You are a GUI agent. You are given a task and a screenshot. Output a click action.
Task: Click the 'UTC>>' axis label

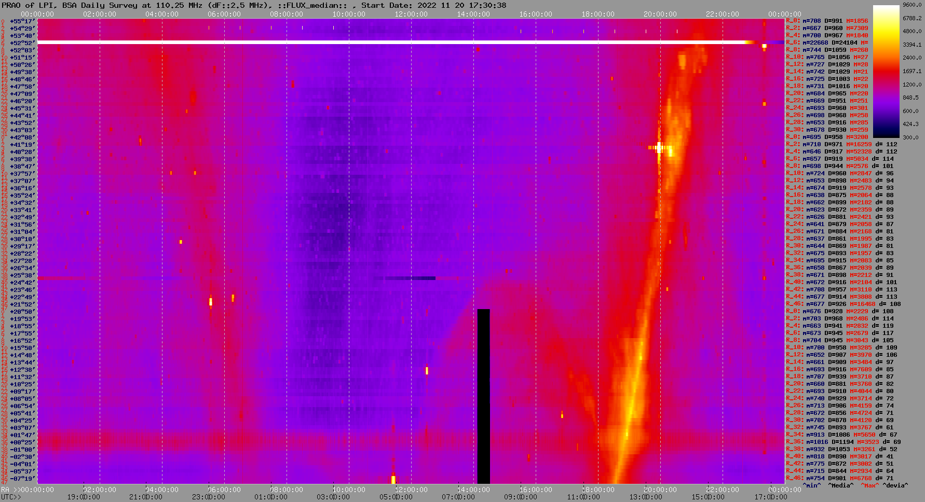(11, 497)
